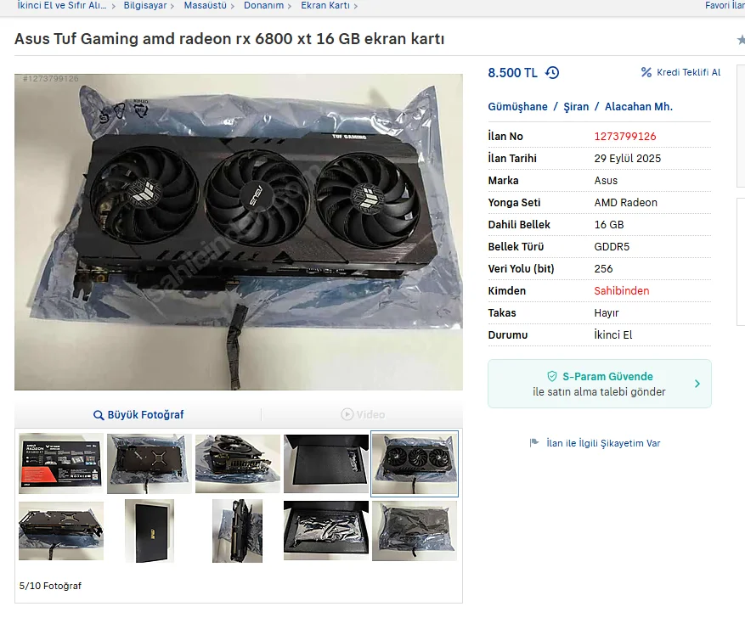Expand the Donanım breadcrumb chevron
The image size is (745, 629).
point(290,6)
